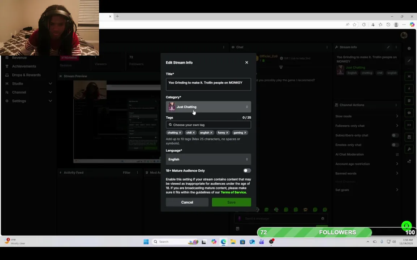Open the stats panel options menu

pyautogui.click(x=223, y=47)
